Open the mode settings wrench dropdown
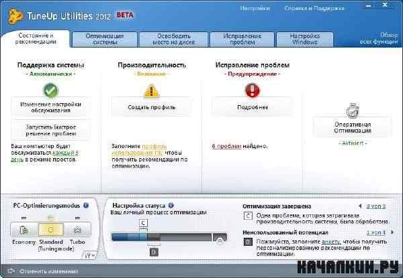This screenshot has width=403, height=278. [90, 255]
